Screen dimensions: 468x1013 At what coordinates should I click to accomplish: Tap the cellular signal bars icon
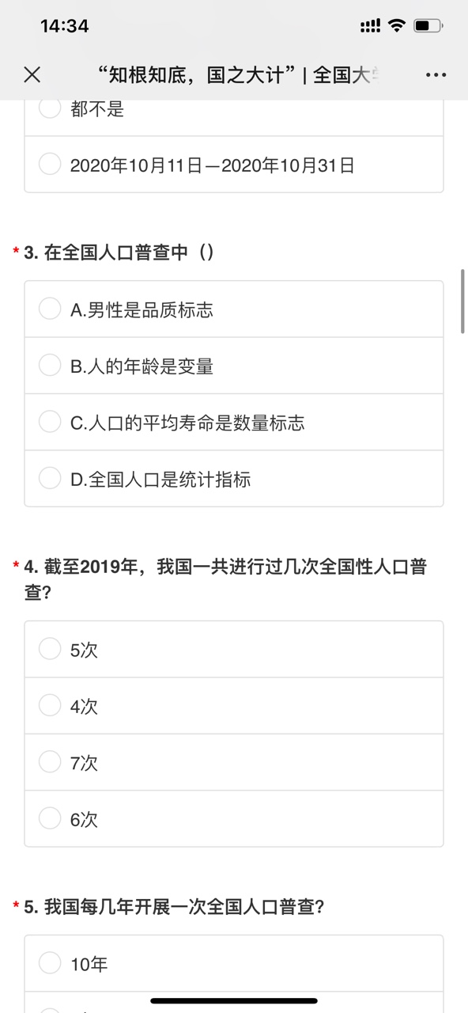(370, 25)
